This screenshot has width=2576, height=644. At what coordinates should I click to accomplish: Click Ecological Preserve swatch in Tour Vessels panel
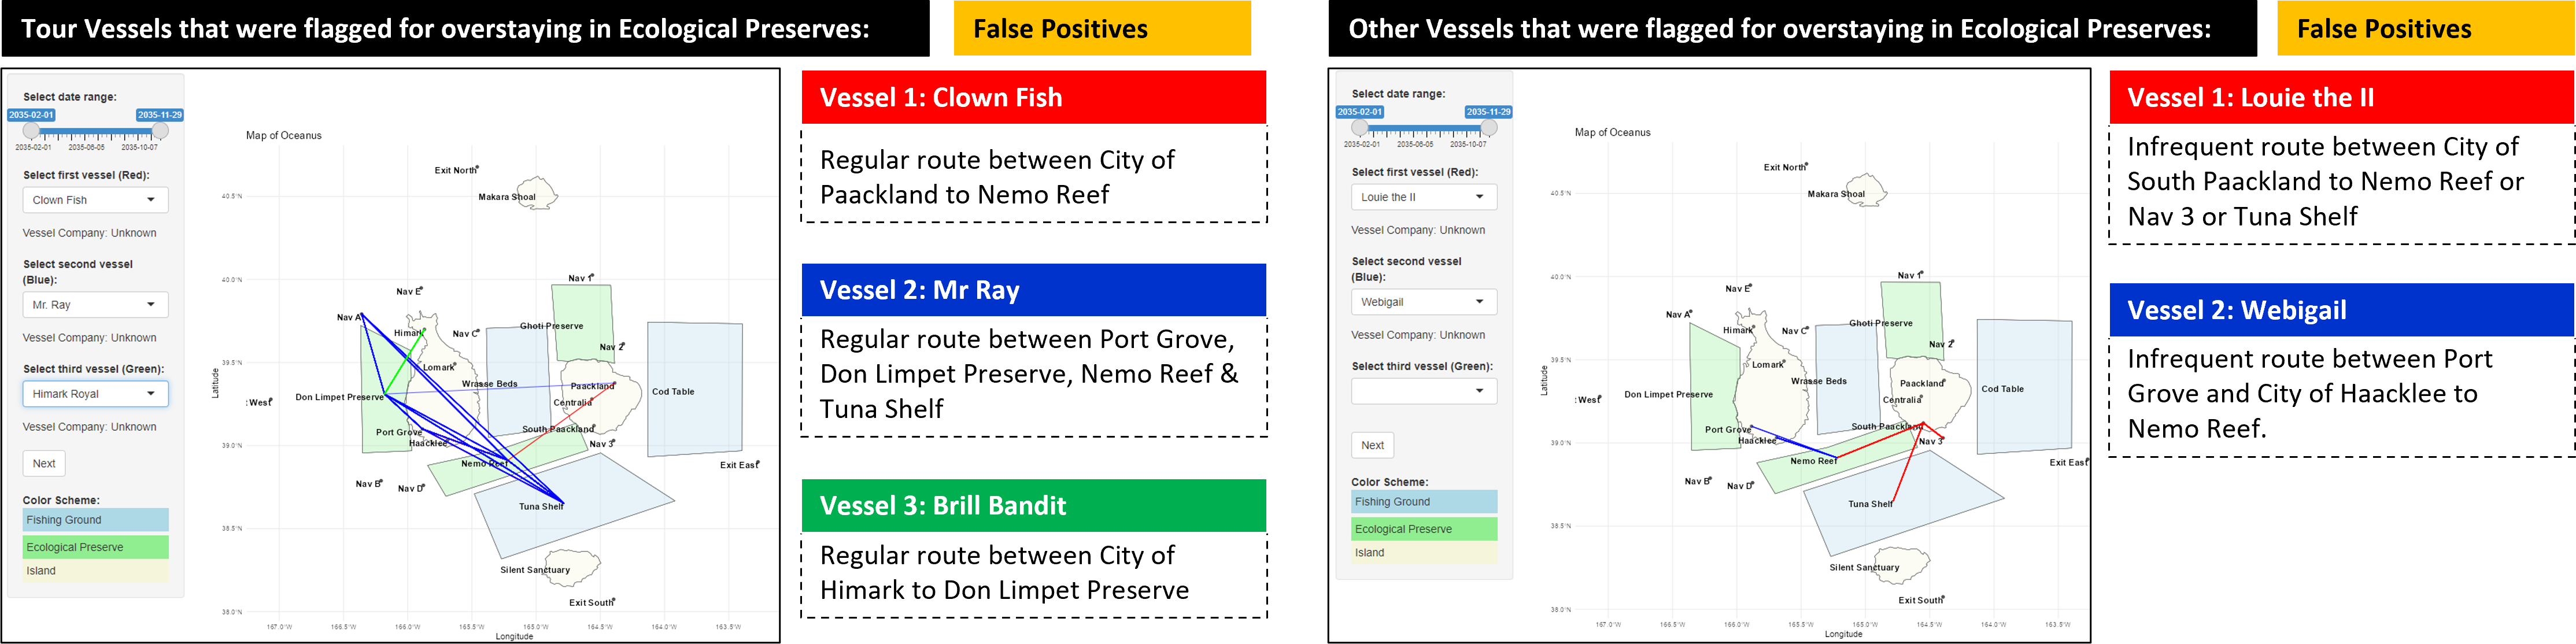(x=95, y=547)
